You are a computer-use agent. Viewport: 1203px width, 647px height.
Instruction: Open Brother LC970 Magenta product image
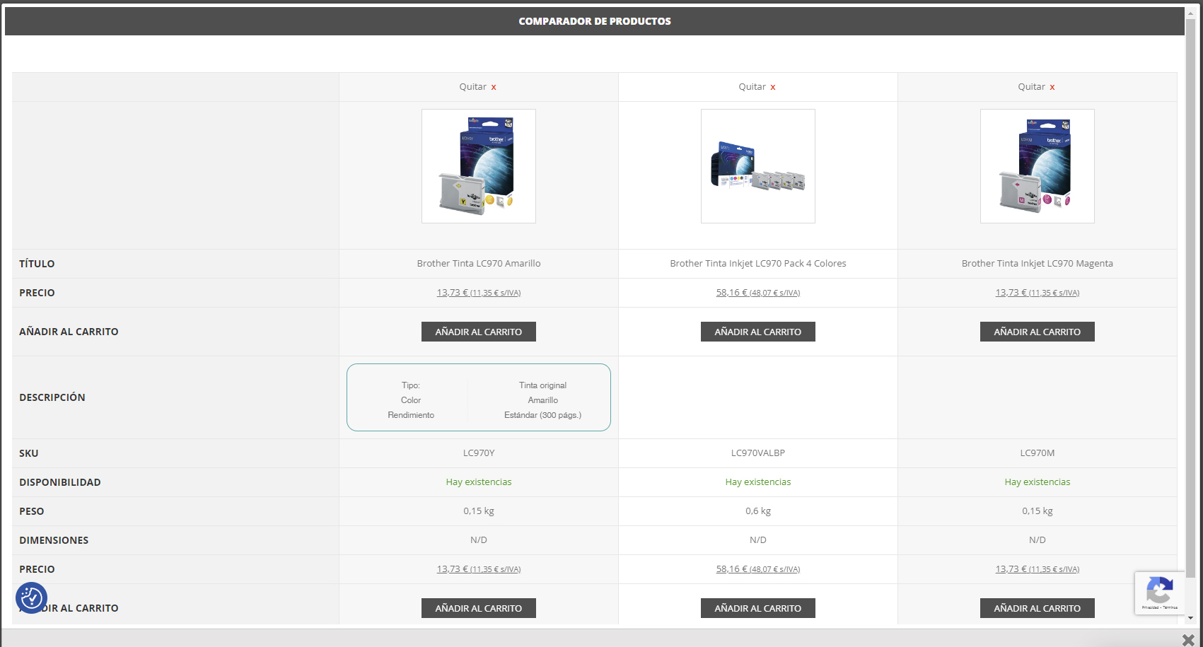click(1038, 166)
